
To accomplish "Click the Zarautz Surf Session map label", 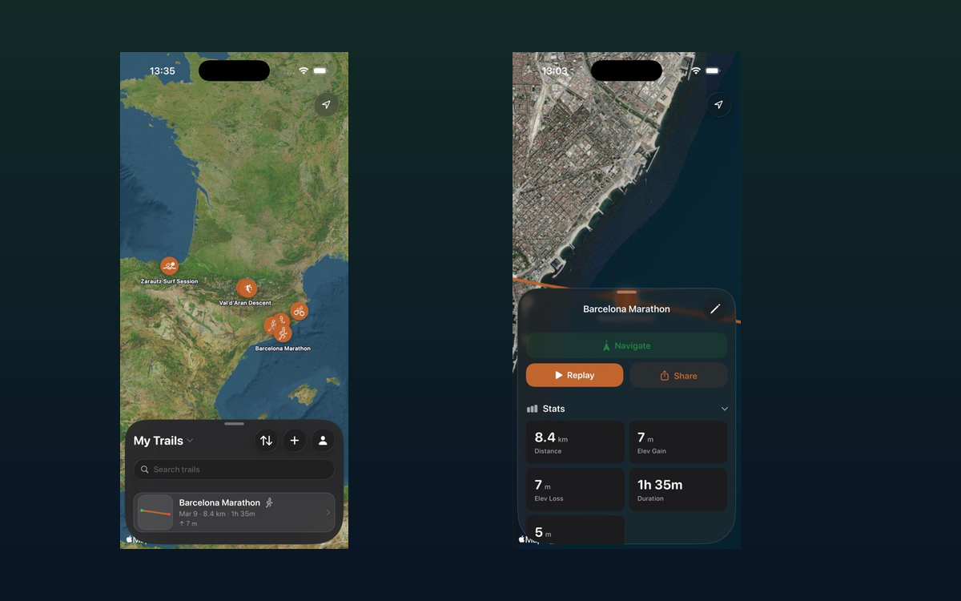I will coord(169,281).
